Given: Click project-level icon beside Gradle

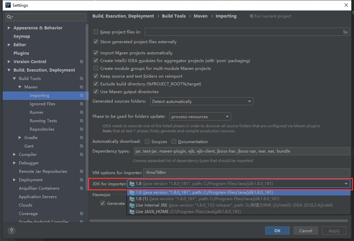Looking at the screenshot, I should (x=82, y=138).
